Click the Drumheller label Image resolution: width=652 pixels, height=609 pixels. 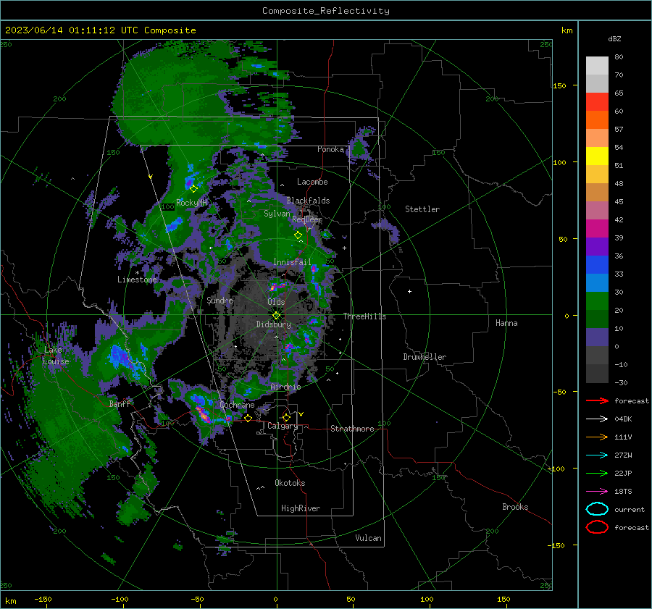[425, 357]
